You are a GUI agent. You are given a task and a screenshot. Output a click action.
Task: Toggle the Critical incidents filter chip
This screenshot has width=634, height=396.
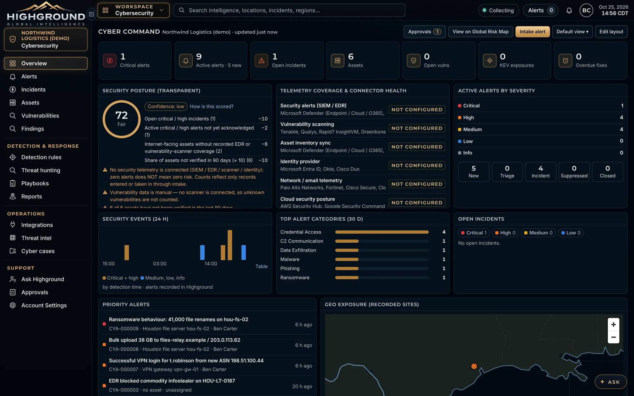474,233
